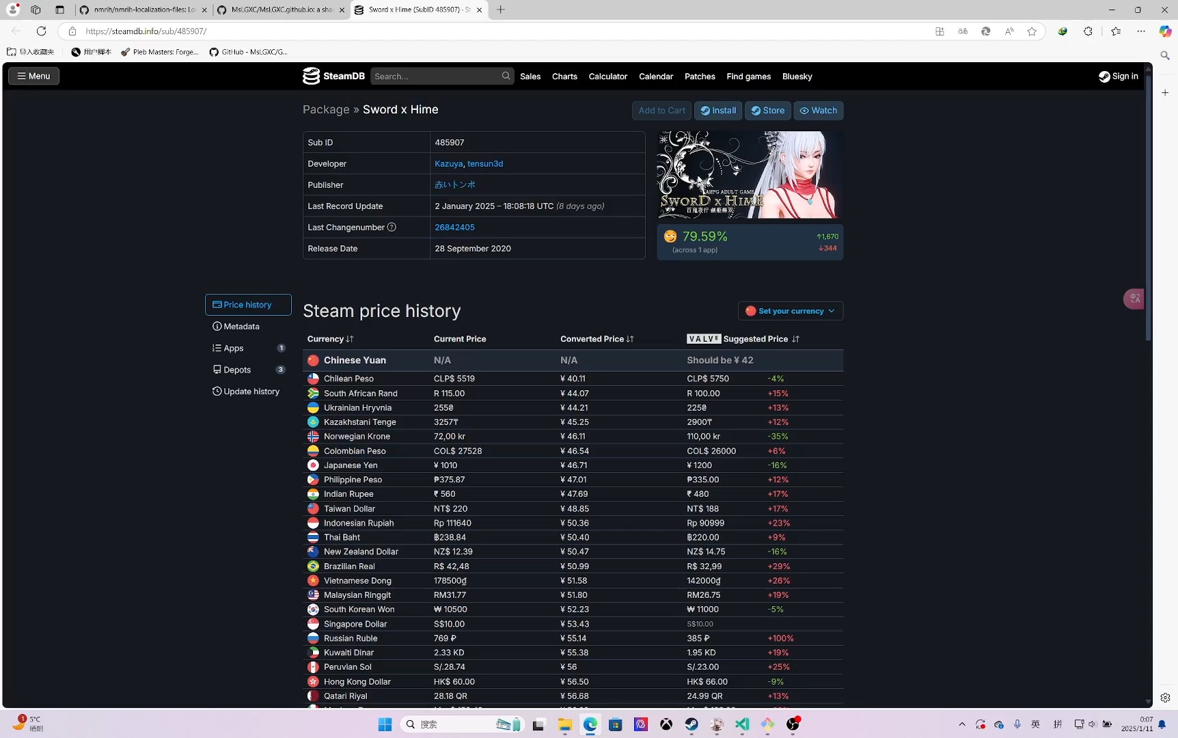Click the Russian Ruble row text
The height and width of the screenshot is (738, 1178).
click(351, 638)
